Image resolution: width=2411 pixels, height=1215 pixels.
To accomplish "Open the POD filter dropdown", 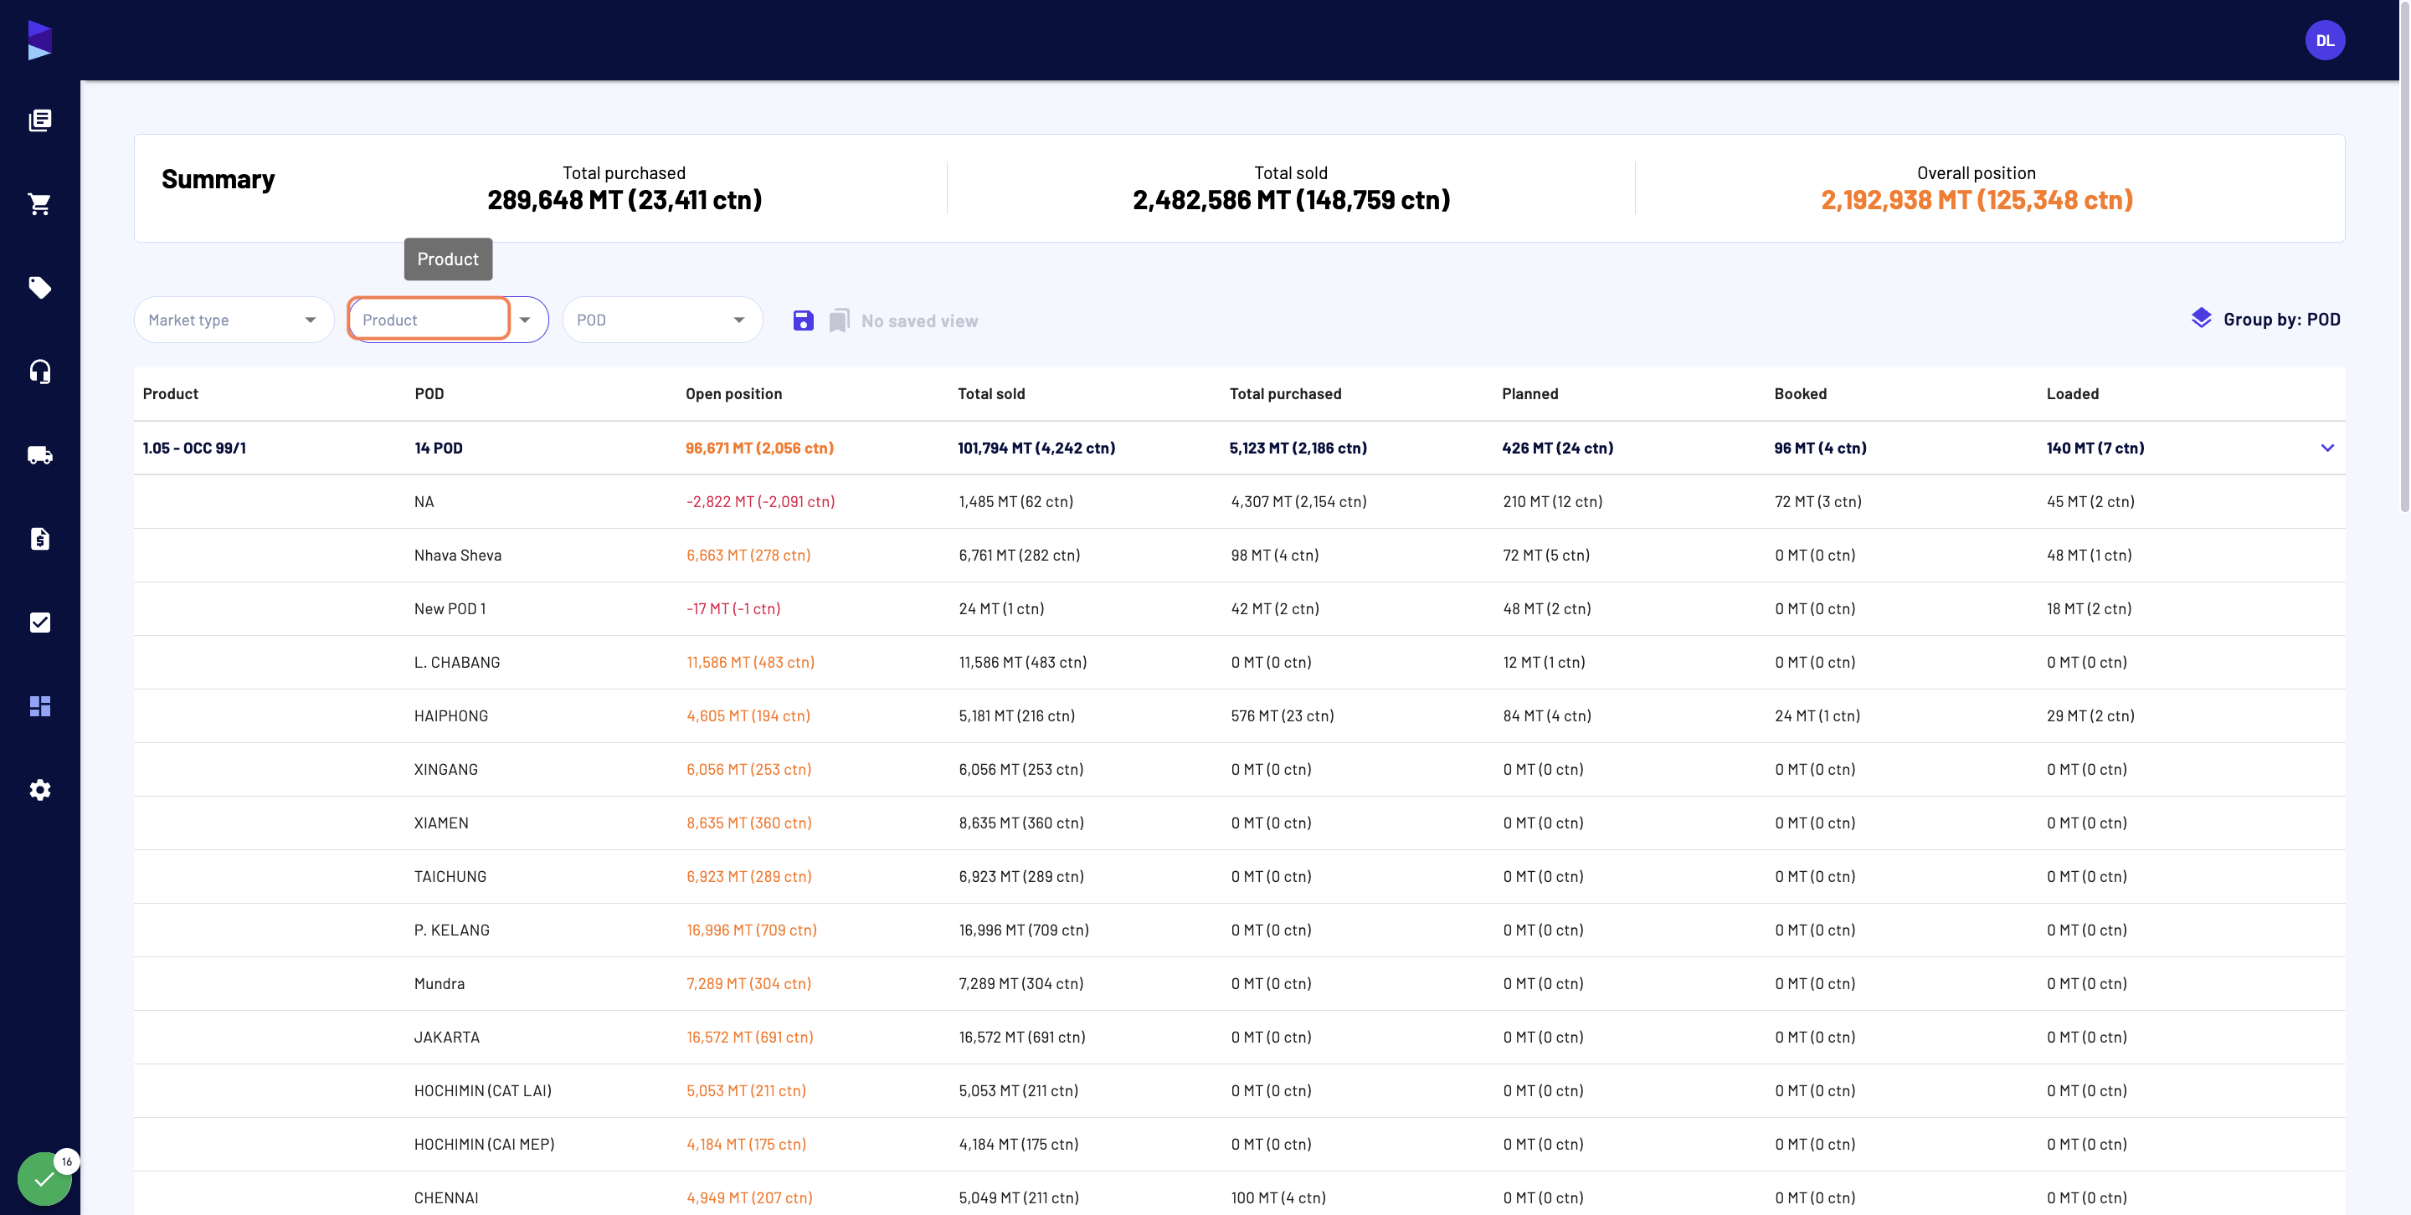I will click(663, 320).
